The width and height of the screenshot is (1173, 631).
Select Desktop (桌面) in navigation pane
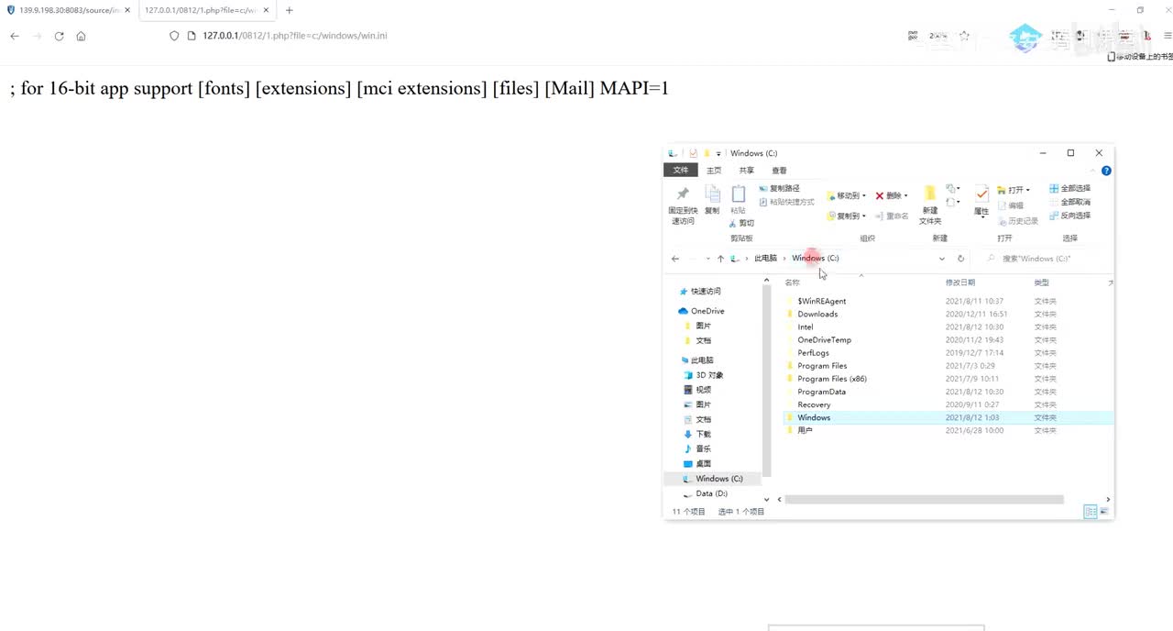point(697,463)
